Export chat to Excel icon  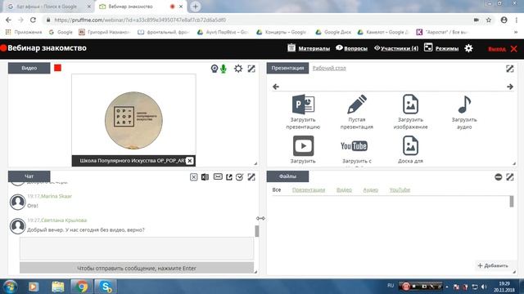click(x=205, y=177)
